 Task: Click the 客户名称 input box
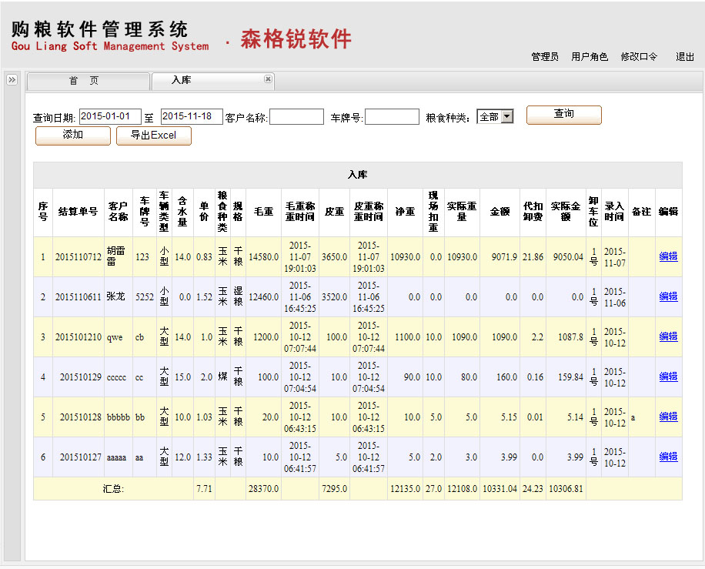(x=296, y=117)
